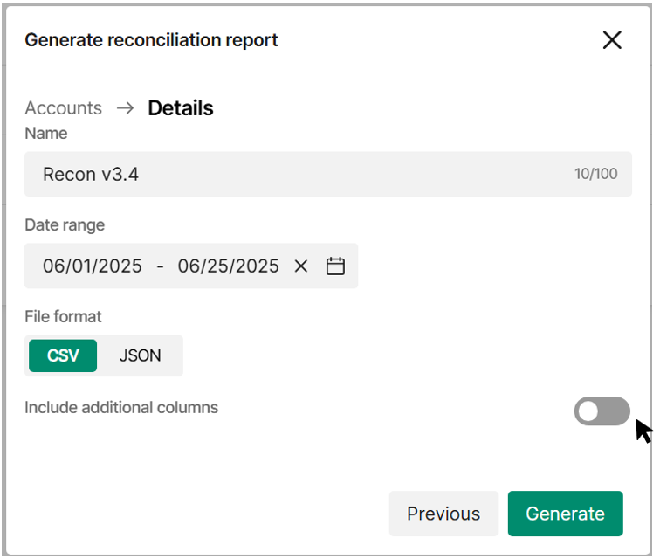
Task: Click the Include additional columns label
Action: [121, 407]
